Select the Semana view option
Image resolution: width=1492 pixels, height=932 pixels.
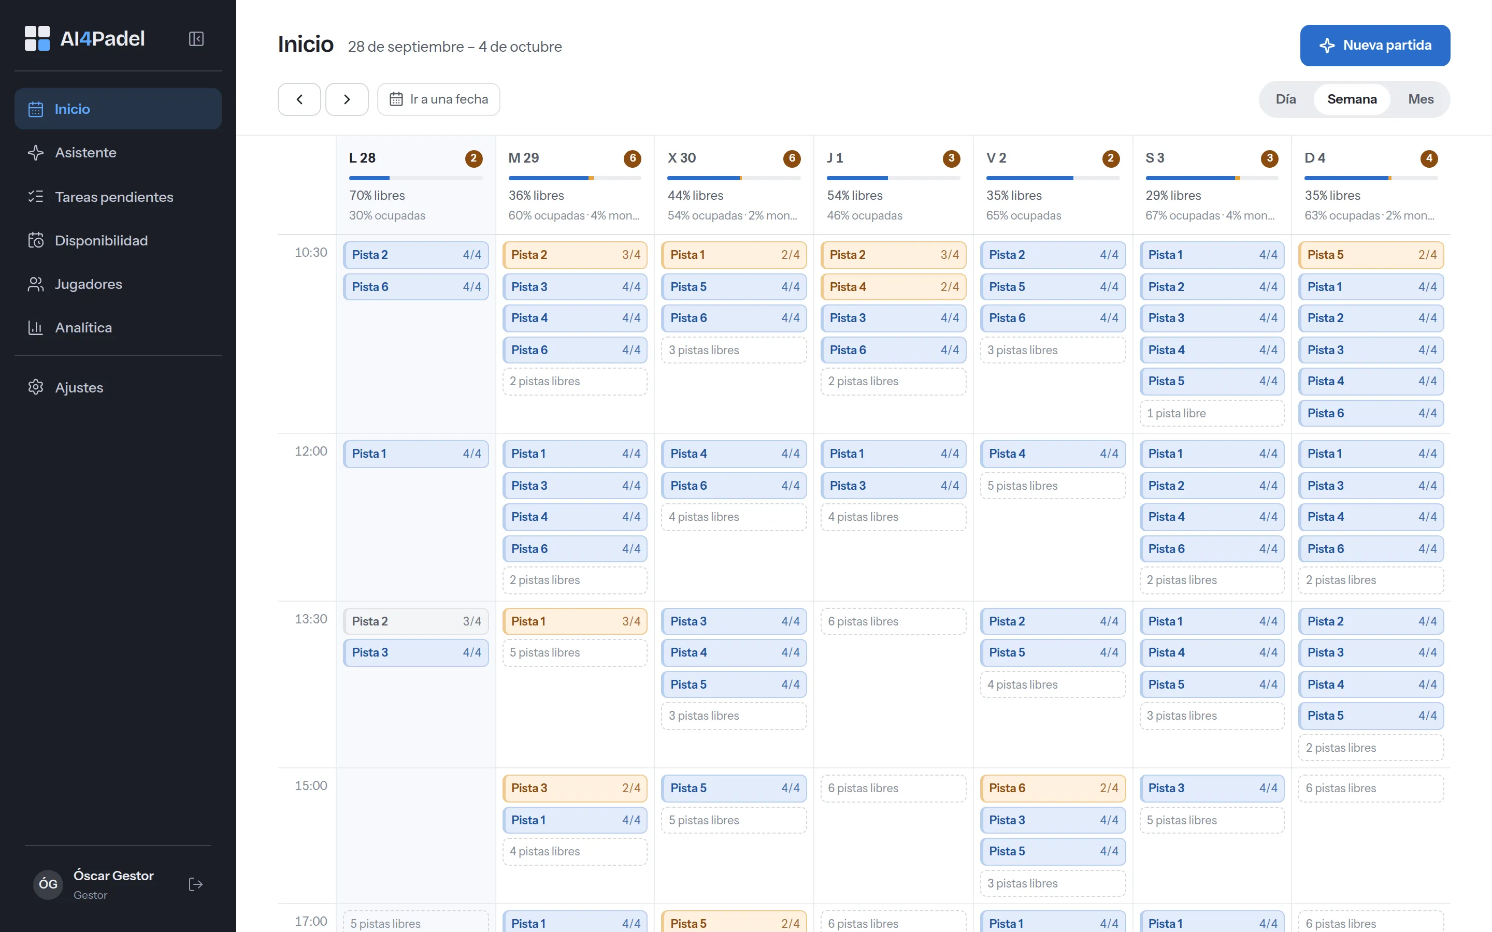click(1352, 99)
